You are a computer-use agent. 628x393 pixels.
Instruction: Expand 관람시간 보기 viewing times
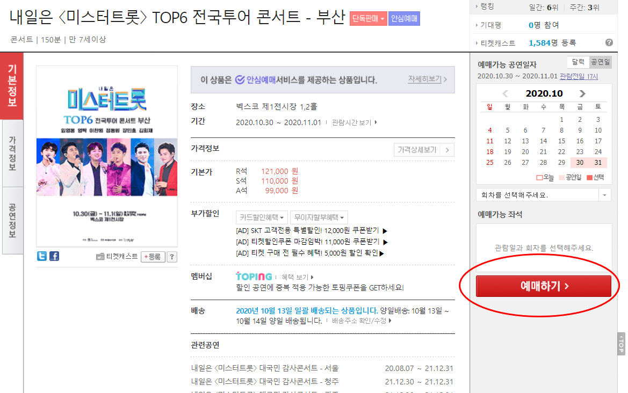pos(354,122)
